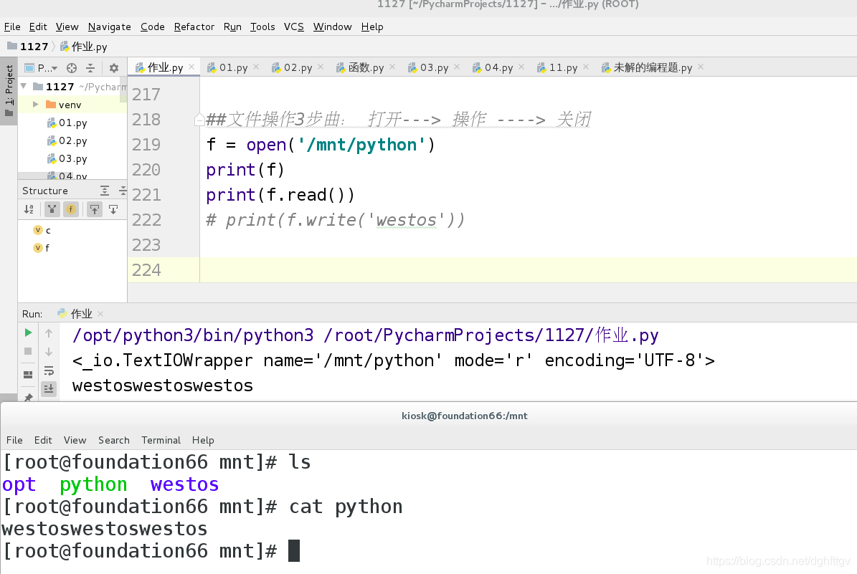Click line number 219 in gutter
The width and height of the screenshot is (857, 574).
click(146, 145)
